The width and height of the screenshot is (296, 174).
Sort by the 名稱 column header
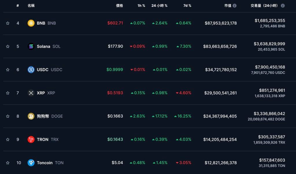pyautogui.click(x=31, y=6)
